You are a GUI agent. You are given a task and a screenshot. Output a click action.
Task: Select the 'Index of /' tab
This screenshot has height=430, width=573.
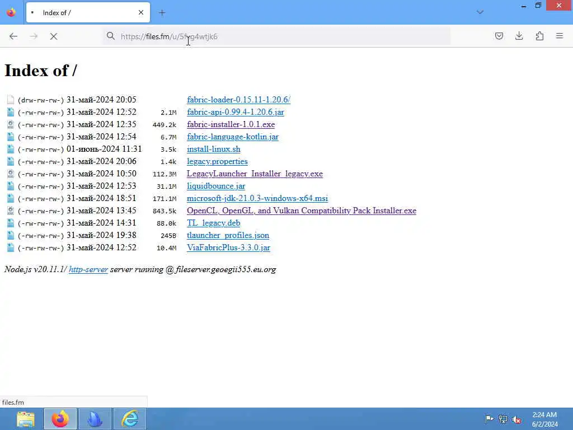[x=88, y=13]
